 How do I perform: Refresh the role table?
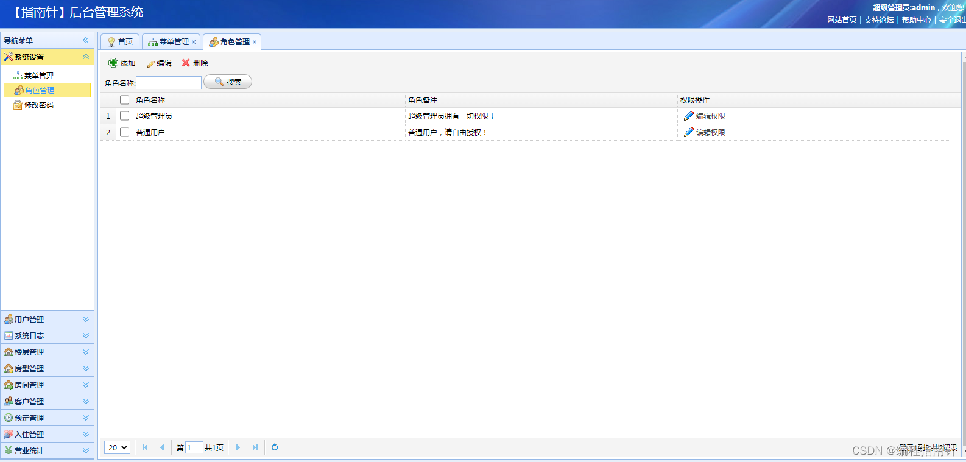coord(275,447)
